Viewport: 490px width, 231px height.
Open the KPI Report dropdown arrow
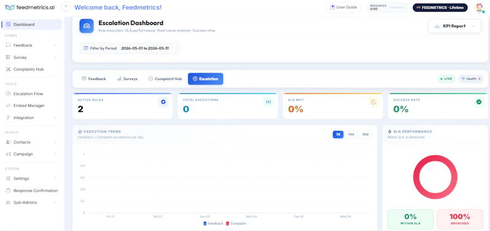point(473,26)
